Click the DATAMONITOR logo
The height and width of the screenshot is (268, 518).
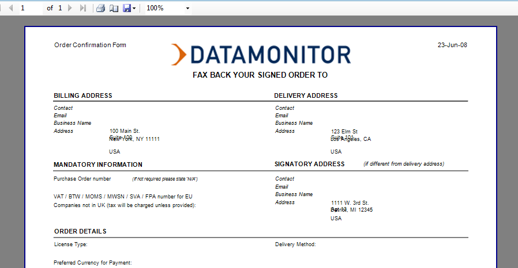tap(261, 54)
